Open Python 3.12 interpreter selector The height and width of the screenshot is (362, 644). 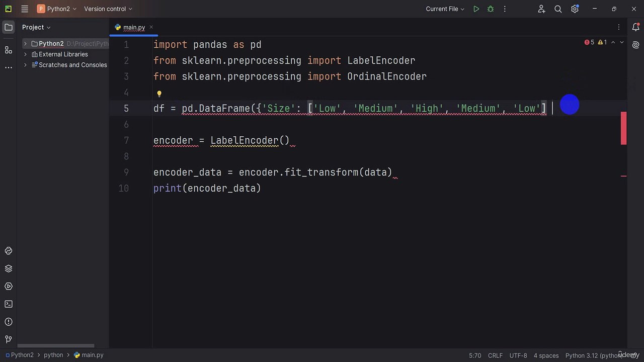[x=595, y=355]
